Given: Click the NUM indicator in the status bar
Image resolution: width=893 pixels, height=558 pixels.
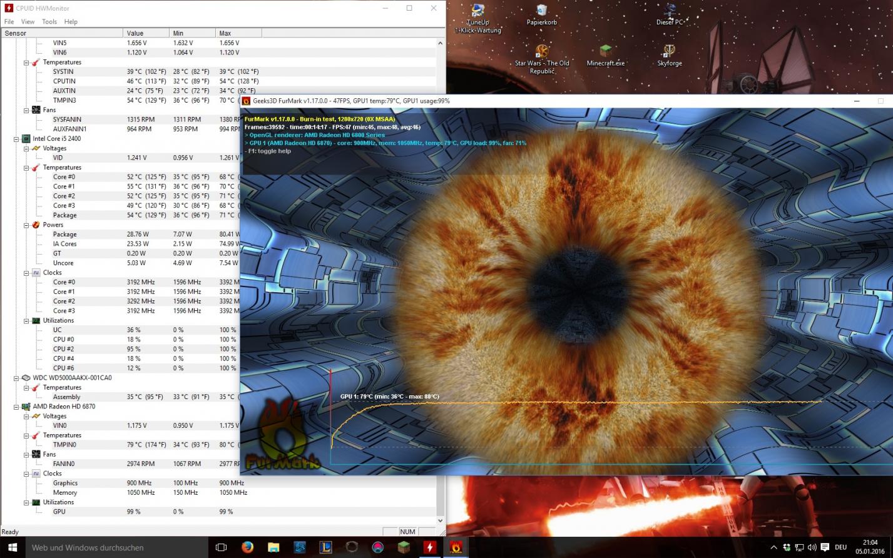Looking at the screenshot, I should click(x=408, y=532).
